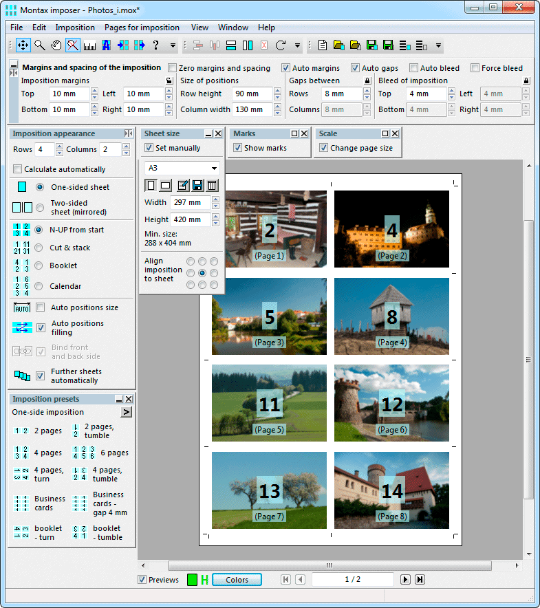Viewport: 540px width, 608px height.
Task: Open first toolbar overflow arrow after help icon
Action: 173,45
